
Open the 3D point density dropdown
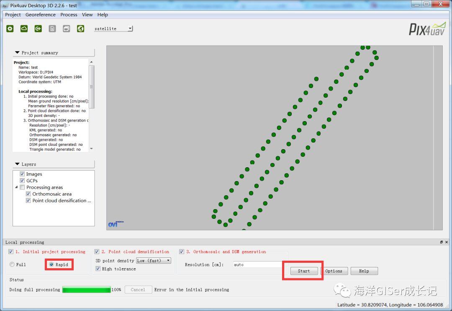[154, 260]
